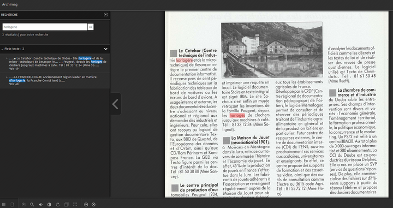
Task: Click the ok search button
Action: [91, 27]
